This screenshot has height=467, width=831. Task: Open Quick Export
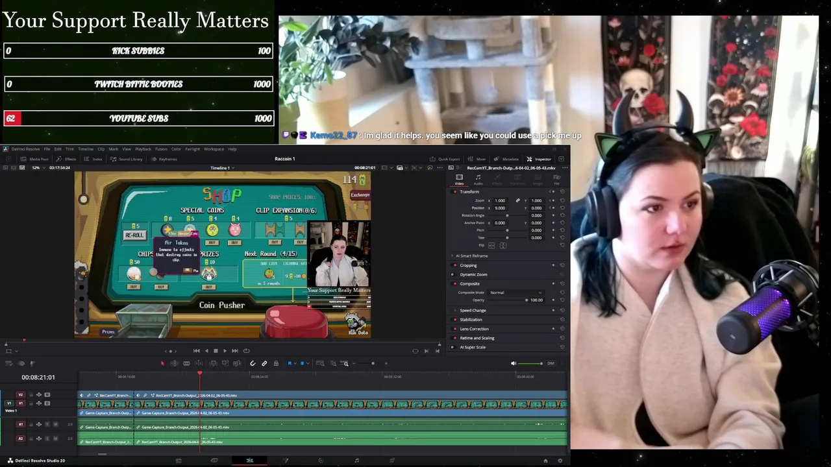pos(445,159)
